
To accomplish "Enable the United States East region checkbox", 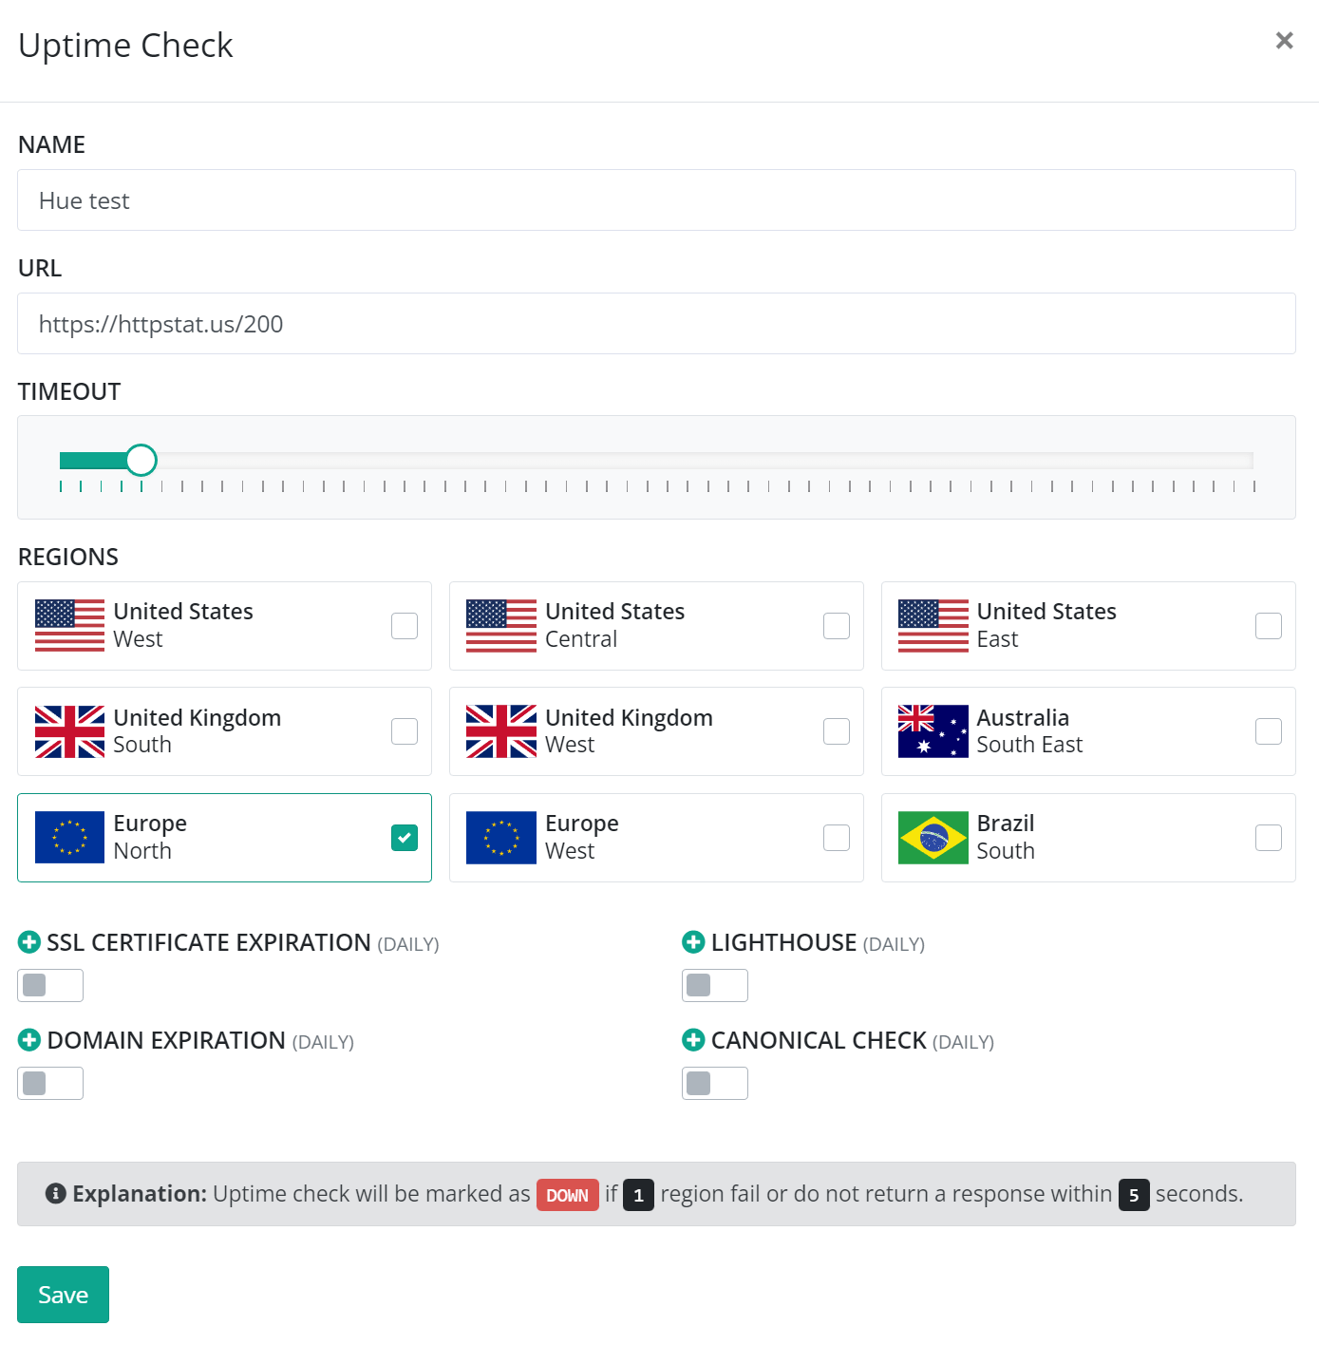I will (x=1268, y=625).
